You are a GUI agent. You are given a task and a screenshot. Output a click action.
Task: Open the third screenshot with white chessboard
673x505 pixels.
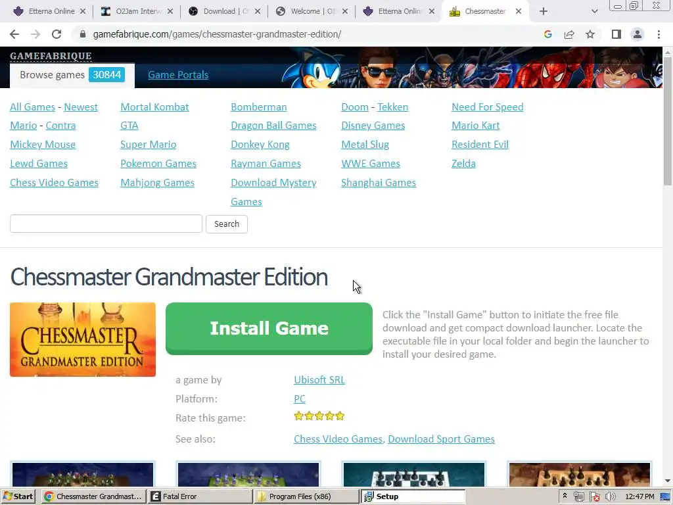point(414,474)
